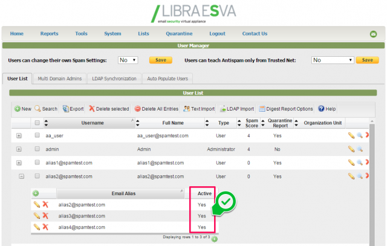Edit admin user with pencil icon

(351, 149)
